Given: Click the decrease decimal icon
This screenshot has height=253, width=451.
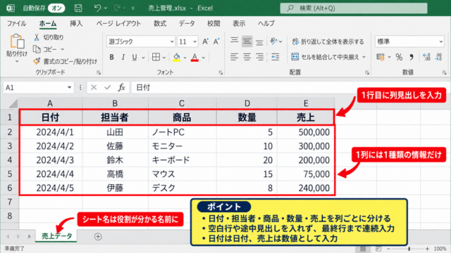Looking at the screenshot, I should [x=438, y=57].
